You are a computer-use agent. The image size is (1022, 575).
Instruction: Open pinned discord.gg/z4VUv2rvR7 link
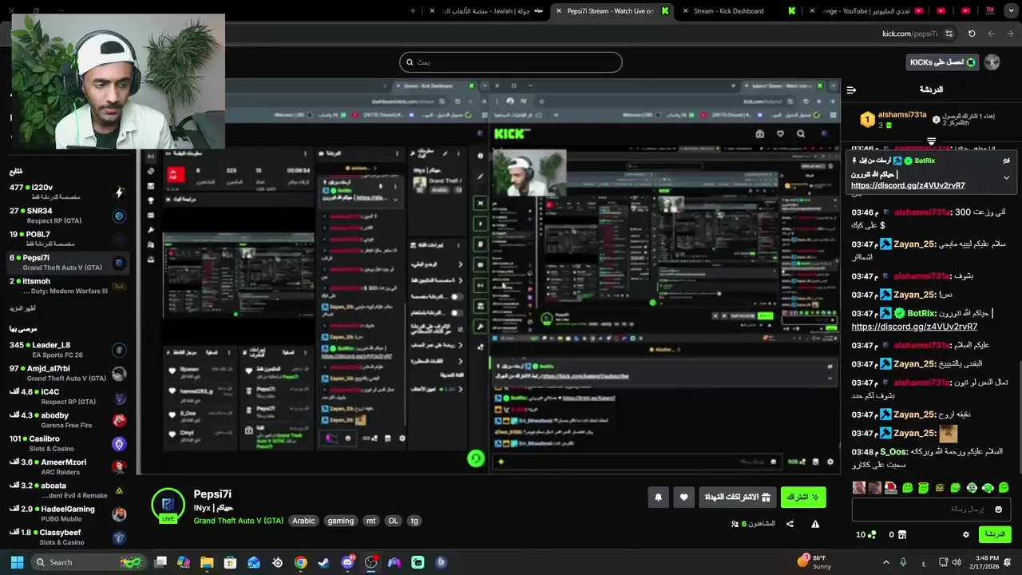pyautogui.click(x=908, y=185)
